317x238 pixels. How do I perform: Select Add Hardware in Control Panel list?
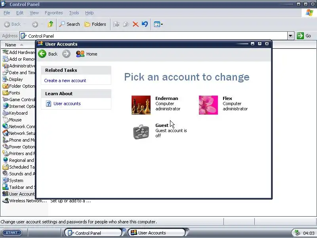[x=19, y=52]
